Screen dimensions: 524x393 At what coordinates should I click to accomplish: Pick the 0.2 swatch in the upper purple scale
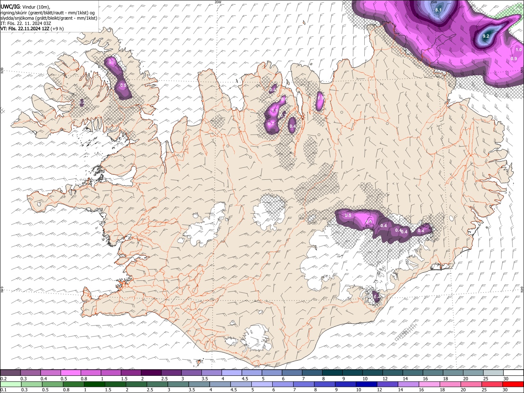coord(11,373)
